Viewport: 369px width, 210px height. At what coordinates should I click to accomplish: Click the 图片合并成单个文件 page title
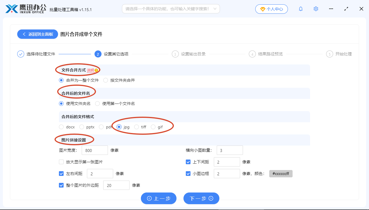(x=81, y=34)
